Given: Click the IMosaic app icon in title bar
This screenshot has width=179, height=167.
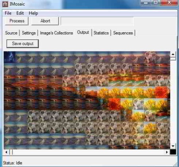Looking at the screenshot, I should (5, 4).
